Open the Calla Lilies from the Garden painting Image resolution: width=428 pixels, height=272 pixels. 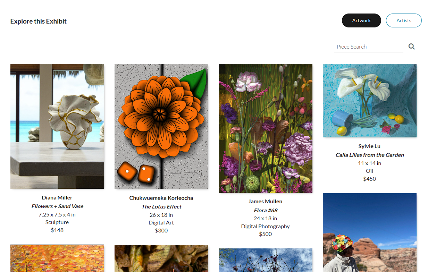tap(370, 101)
